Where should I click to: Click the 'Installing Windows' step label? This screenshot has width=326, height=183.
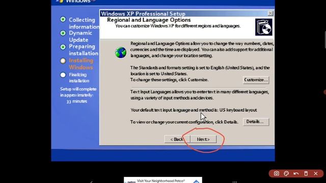(81, 64)
